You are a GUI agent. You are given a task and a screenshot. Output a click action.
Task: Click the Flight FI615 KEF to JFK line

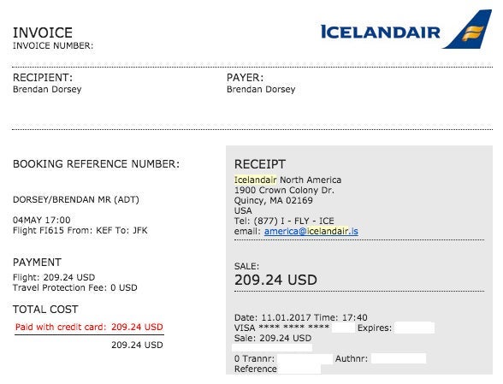[x=80, y=230]
